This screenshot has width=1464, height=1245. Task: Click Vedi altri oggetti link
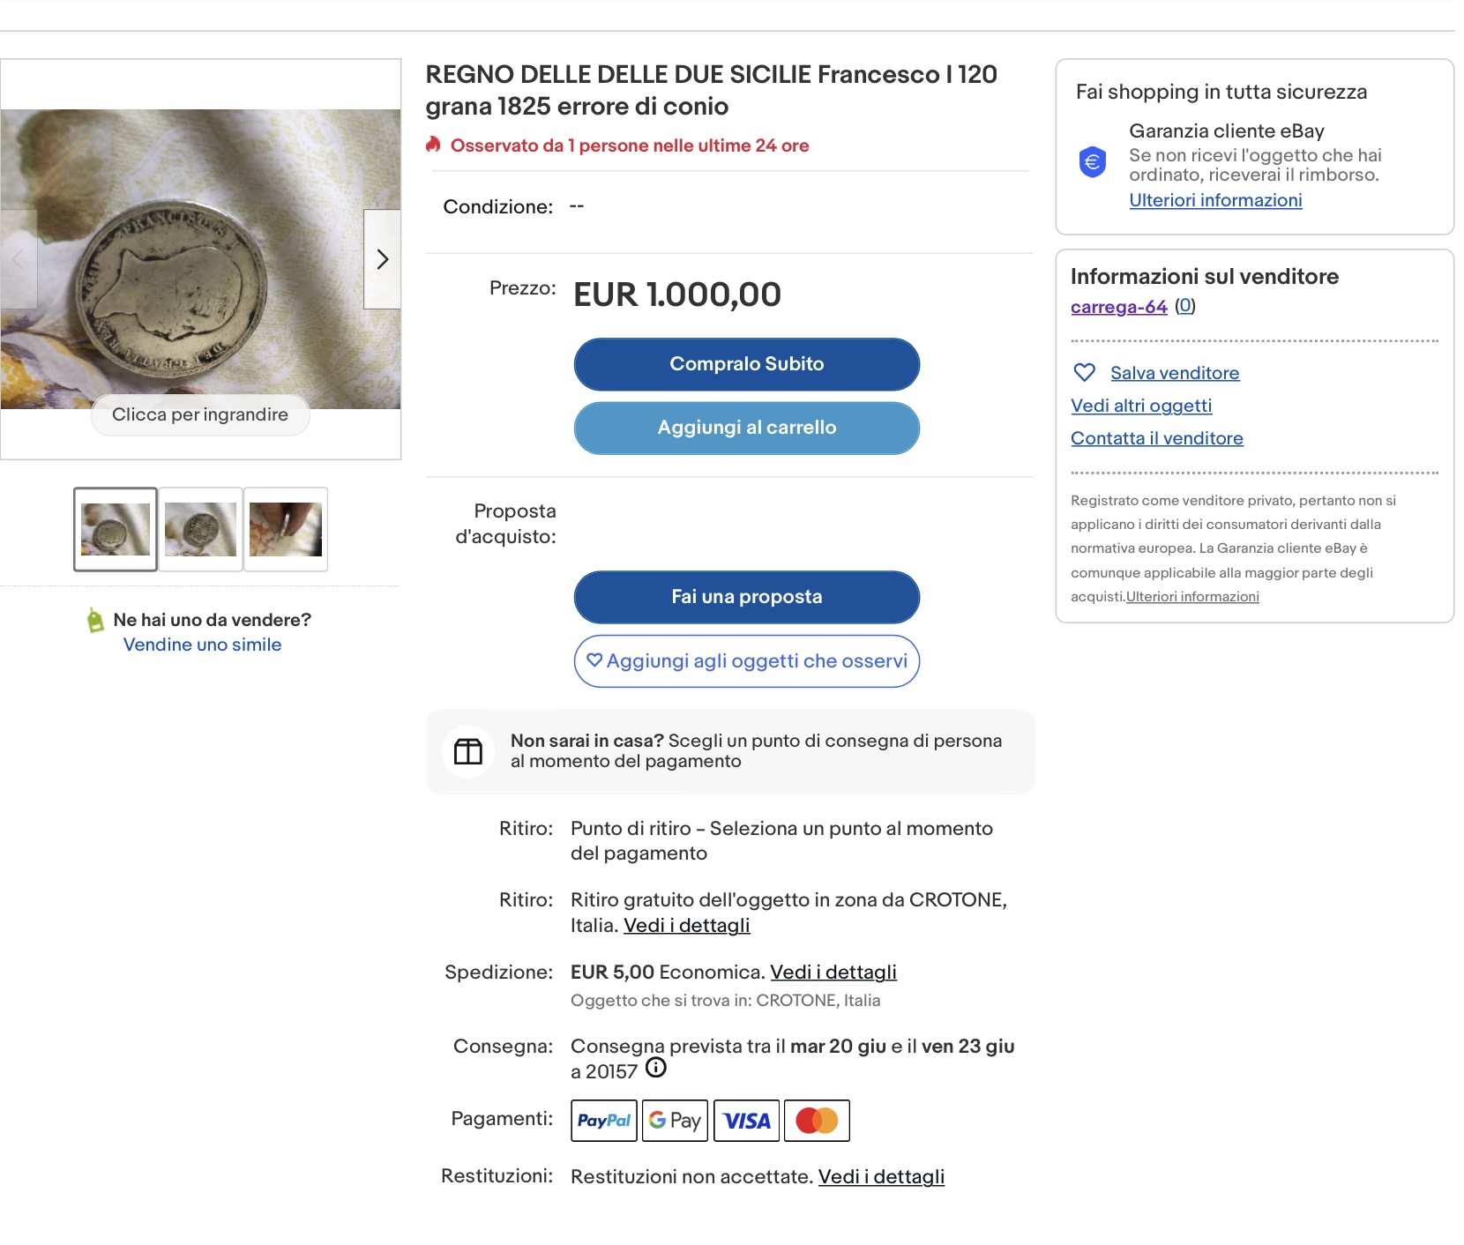point(1141,406)
